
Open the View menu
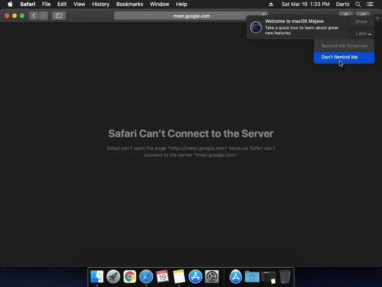coord(79,4)
